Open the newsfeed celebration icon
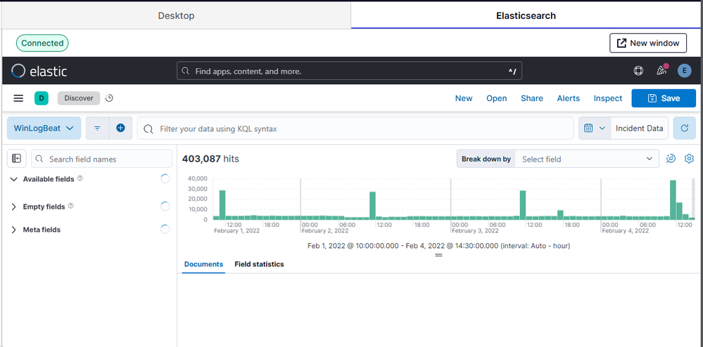 coord(661,71)
